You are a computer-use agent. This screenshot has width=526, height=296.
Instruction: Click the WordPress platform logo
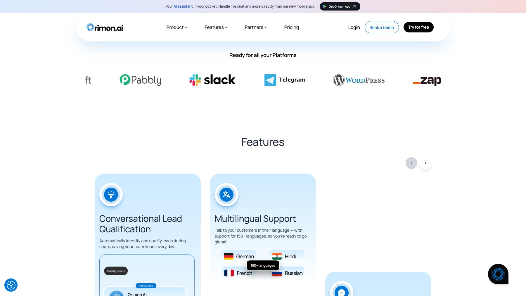click(359, 80)
